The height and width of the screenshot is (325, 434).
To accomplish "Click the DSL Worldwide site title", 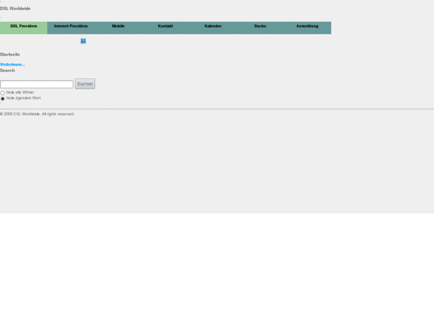I will (x=16, y=8).
